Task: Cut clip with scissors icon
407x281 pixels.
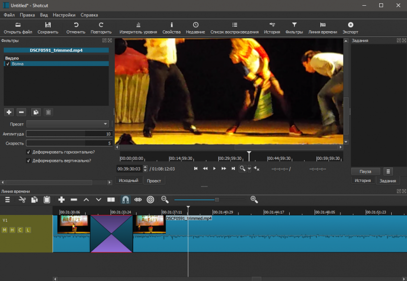Action: click(x=22, y=200)
